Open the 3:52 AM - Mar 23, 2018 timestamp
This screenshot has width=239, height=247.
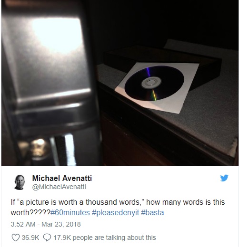point(46,224)
